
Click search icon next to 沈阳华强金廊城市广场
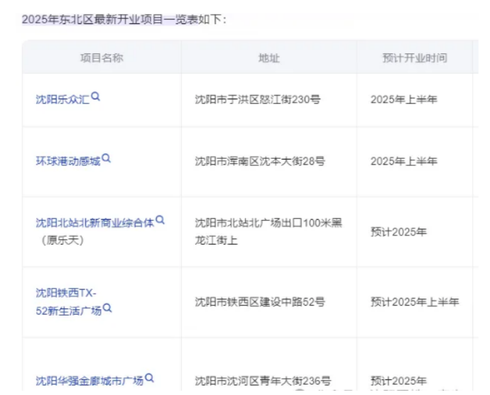pos(149,378)
